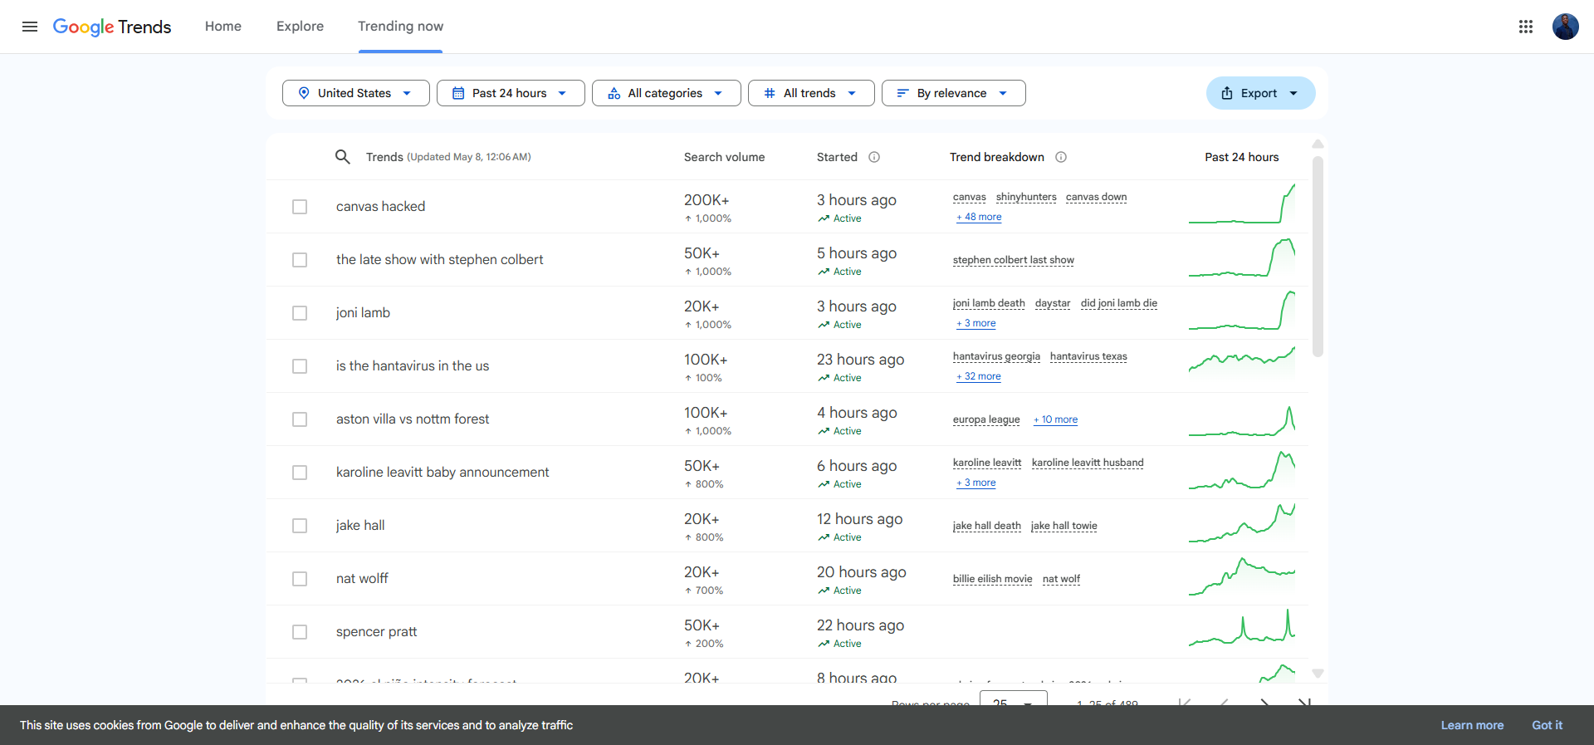Viewport: 1594px width, 745px height.
Task: Open the Google account avatar
Action: [1566, 27]
